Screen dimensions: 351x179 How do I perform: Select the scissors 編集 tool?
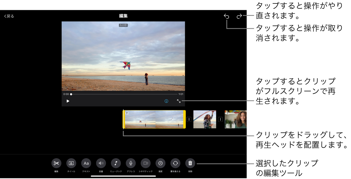click(56, 163)
